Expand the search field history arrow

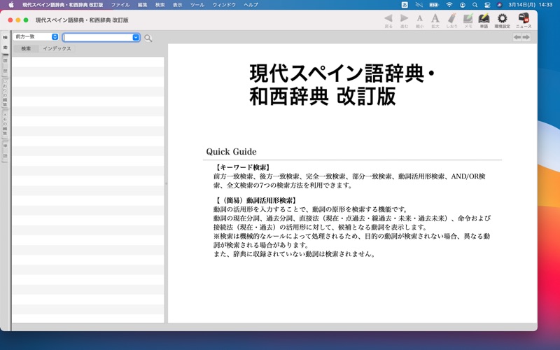[x=136, y=38]
